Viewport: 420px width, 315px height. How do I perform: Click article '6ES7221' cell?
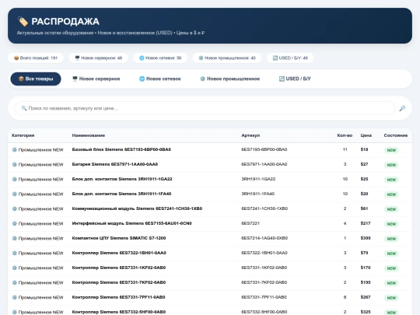point(250,223)
